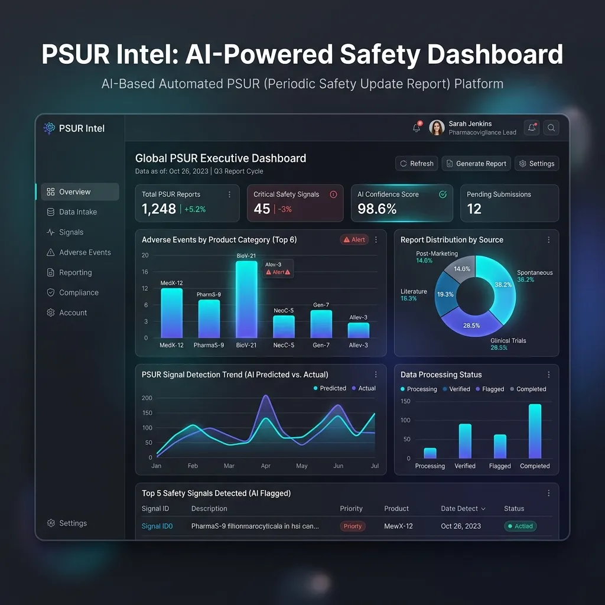Click the 38.2% Spontaneous donut segment

503,285
